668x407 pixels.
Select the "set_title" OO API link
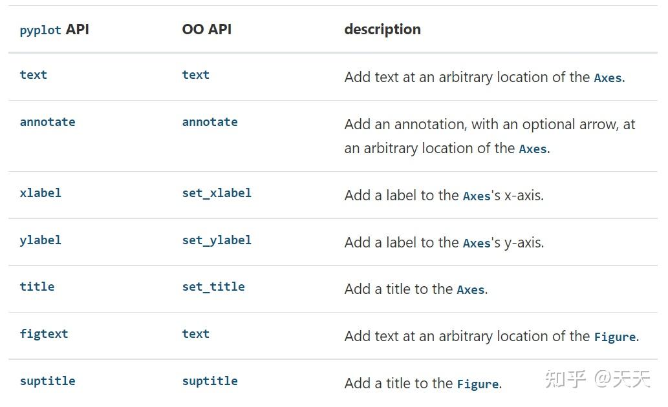(x=213, y=286)
